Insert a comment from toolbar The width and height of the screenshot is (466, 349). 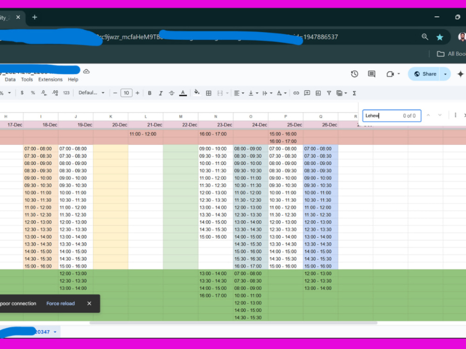[x=307, y=93]
